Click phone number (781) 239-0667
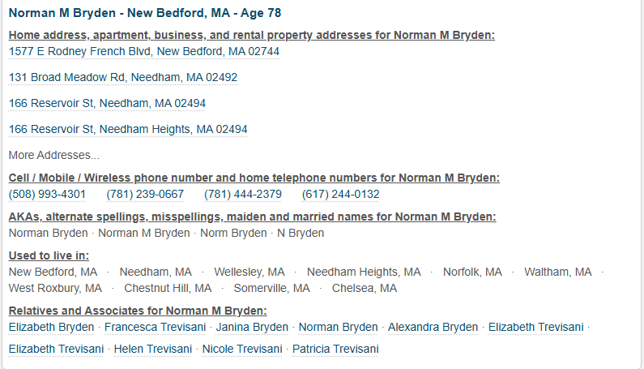Viewport: 644px width, 369px height. [x=145, y=194]
